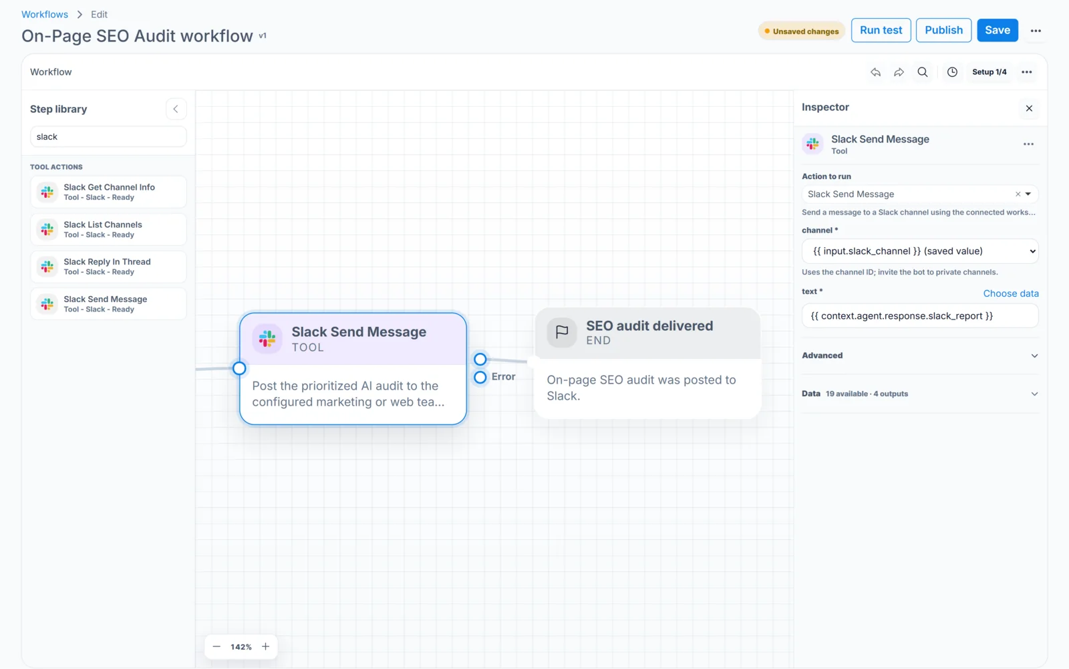1069x669 pixels.
Task: Open the Action to run dropdown
Action: point(1028,194)
